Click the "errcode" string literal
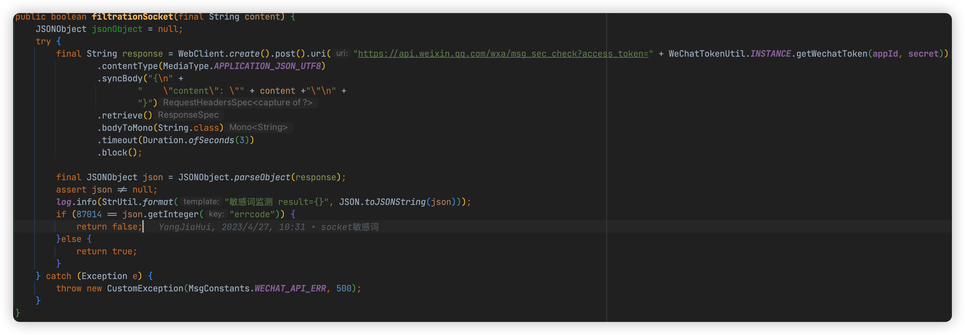965x335 pixels. [x=252, y=214]
